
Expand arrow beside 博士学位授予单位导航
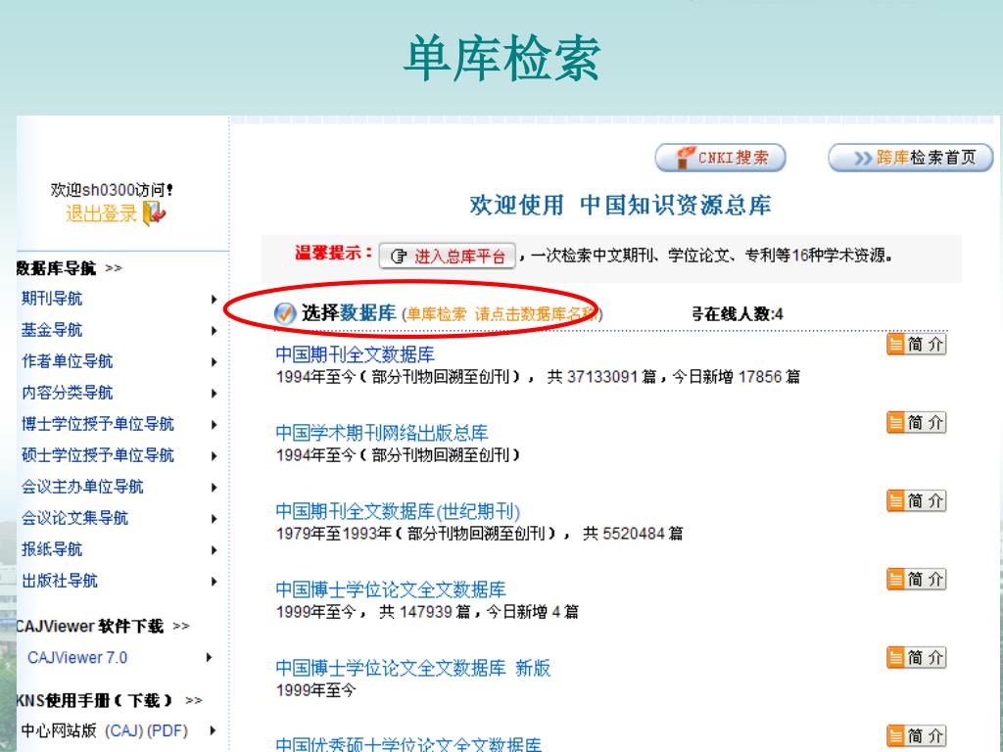tap(215, 425)
